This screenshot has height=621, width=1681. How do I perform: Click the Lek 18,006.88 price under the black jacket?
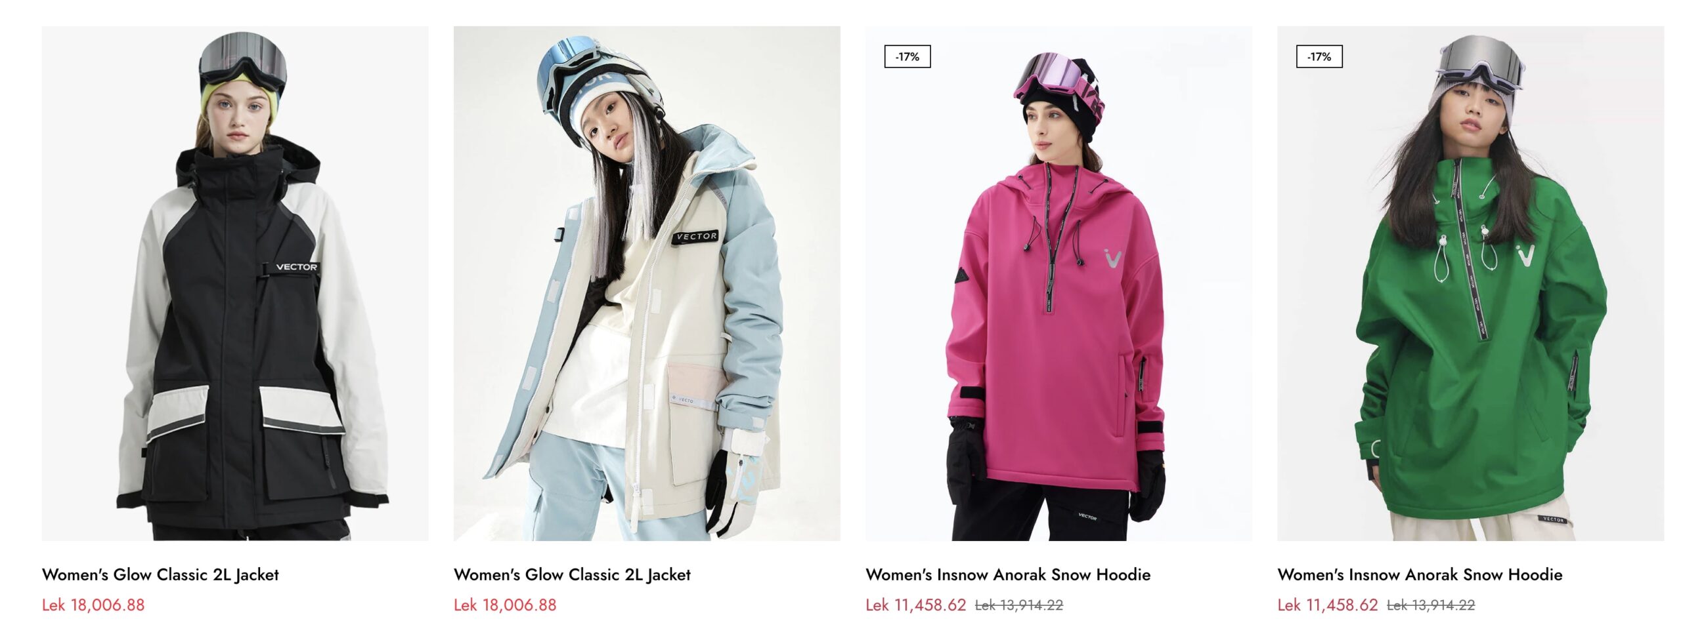pos(93,605)
